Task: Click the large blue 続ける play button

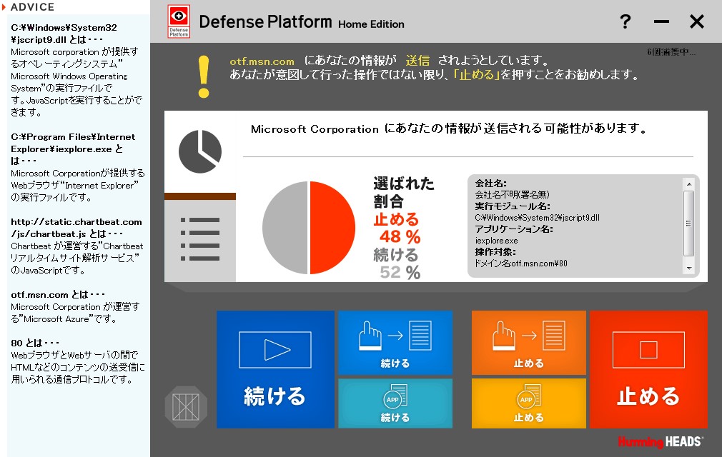Action: [275, 369]
